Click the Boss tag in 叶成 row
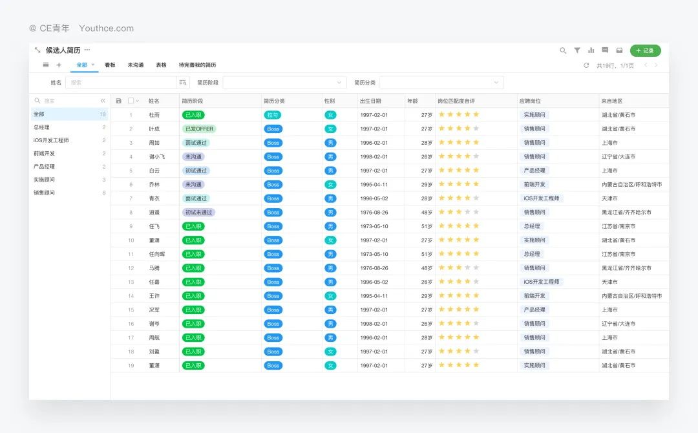The width and height of the screenshot is (698, 433). 273,129
